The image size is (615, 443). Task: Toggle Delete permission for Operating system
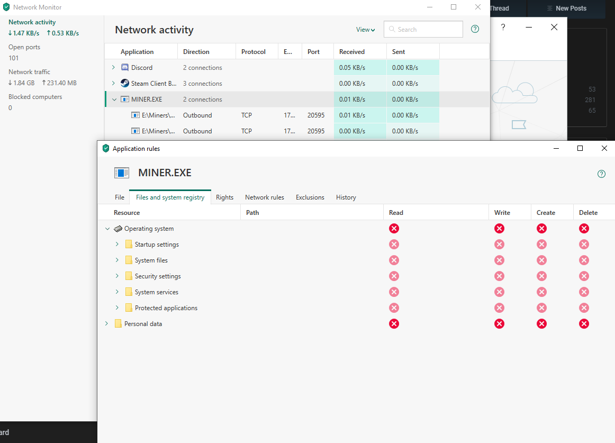[x=584, y=228]
